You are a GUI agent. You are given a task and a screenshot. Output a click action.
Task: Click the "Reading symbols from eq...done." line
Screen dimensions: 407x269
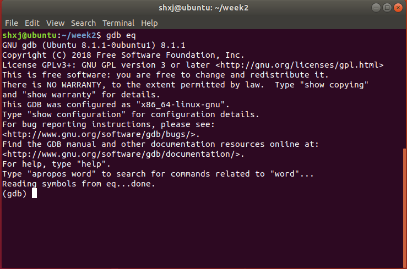point(79,184)
